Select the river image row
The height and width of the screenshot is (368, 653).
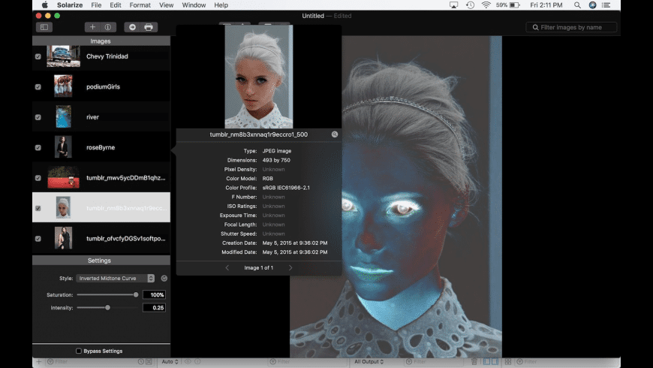tap(101, 117)
